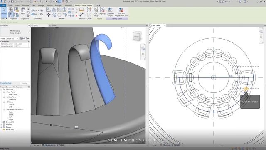Click the Measure Between Two References icon

(x=81, y=15)
